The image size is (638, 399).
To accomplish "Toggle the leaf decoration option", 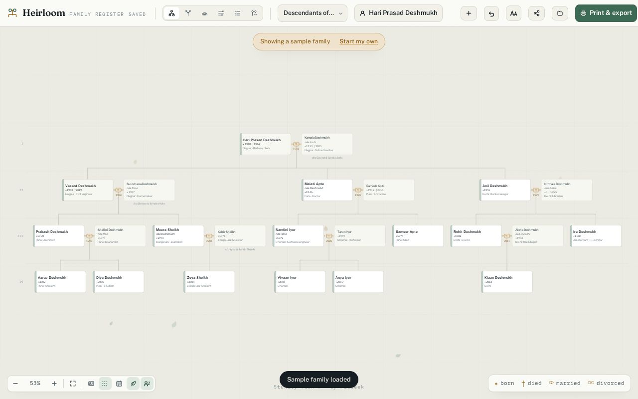I will click(x=133, y=384).
